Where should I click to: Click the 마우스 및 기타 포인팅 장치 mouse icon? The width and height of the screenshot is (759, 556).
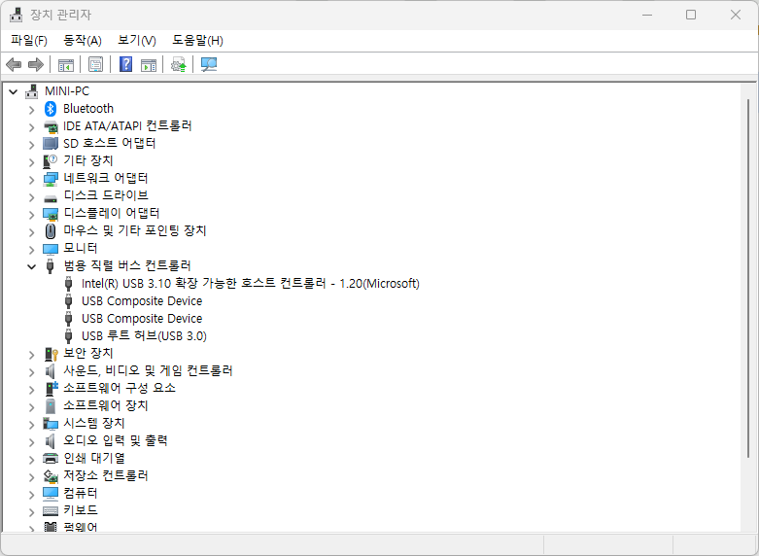[51, 231]
